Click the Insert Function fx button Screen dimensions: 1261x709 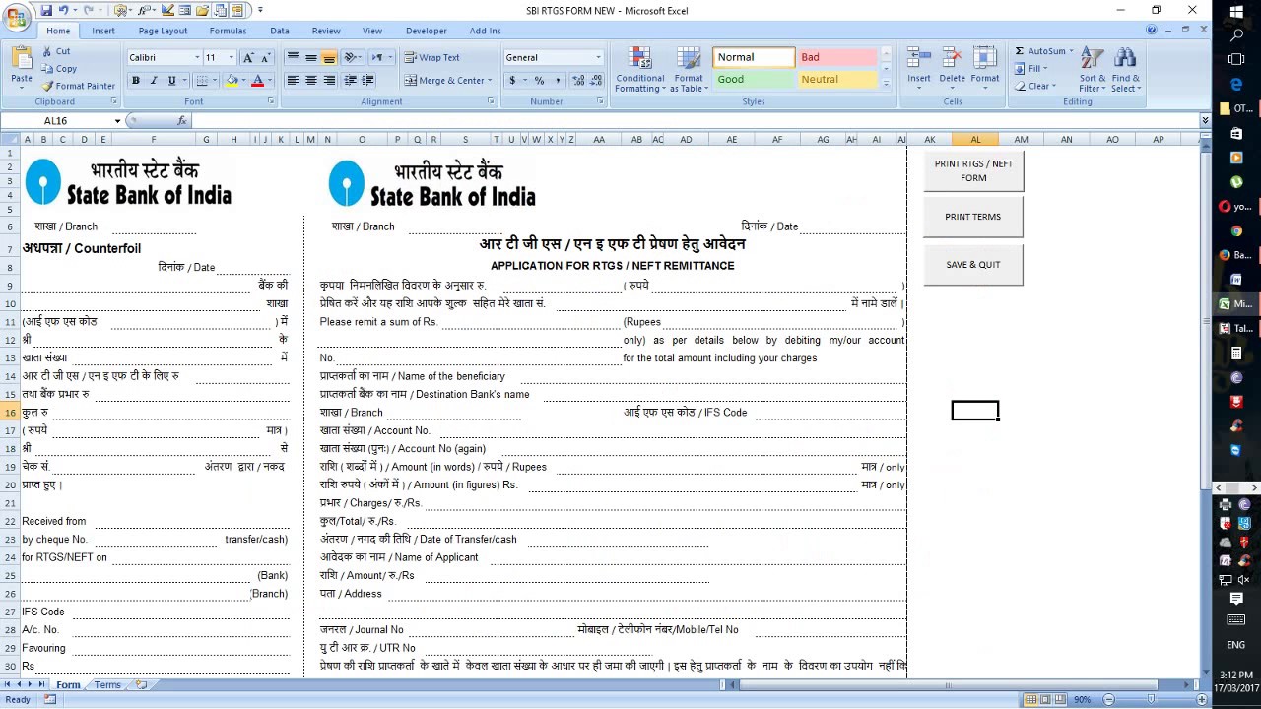[182, 121]
